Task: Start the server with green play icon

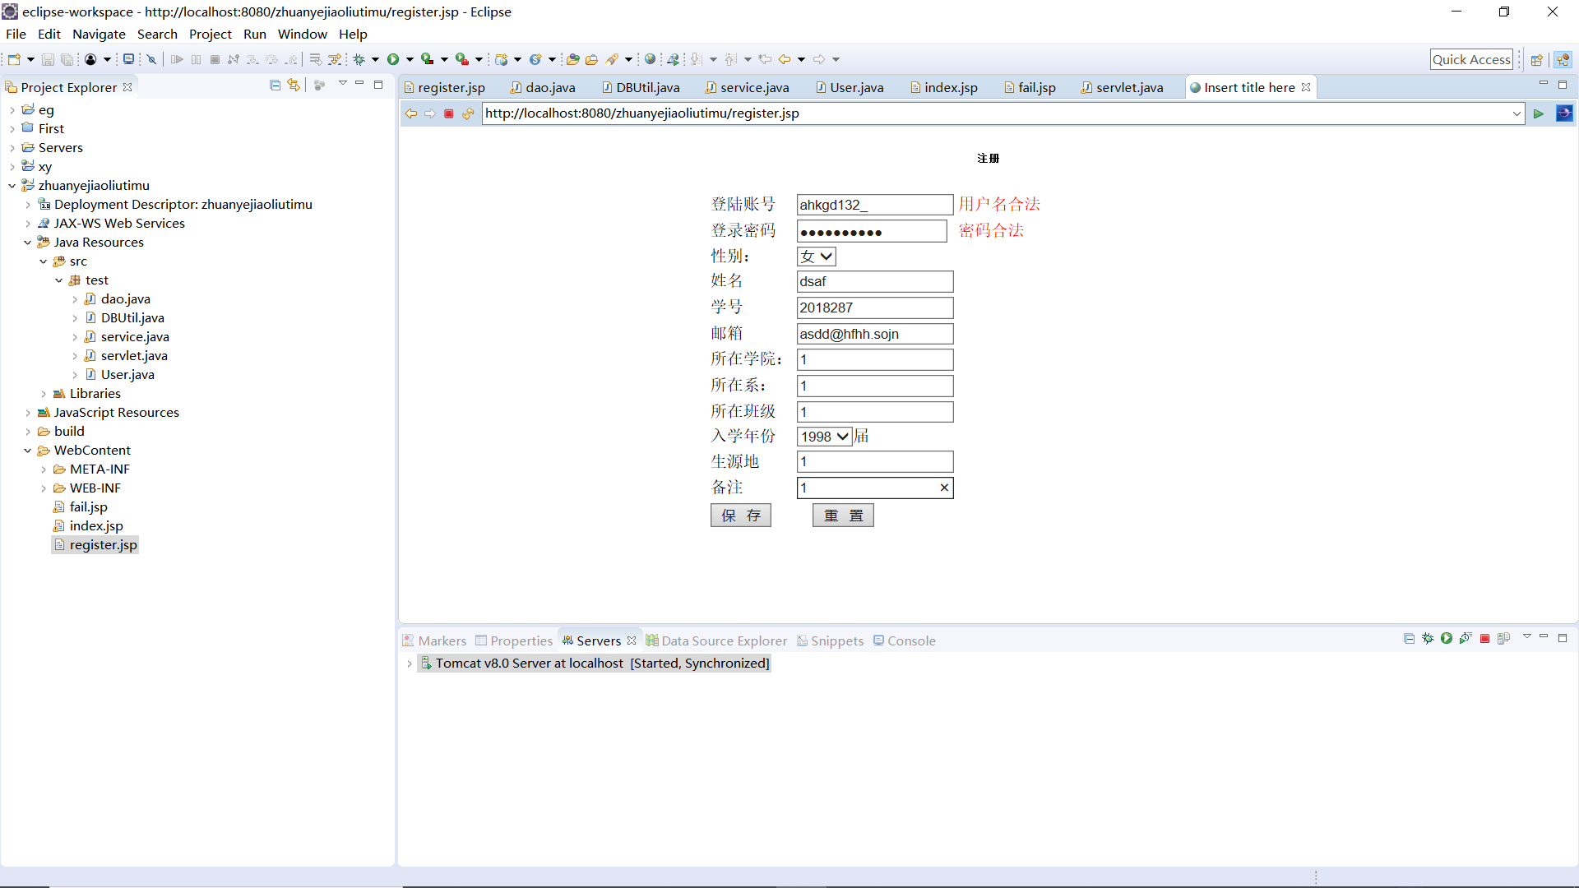Action: point(1447,638)
